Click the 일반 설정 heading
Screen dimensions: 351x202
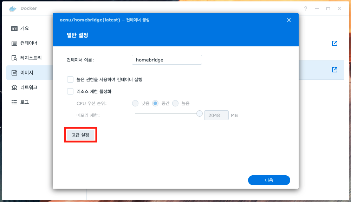(77, 35)
